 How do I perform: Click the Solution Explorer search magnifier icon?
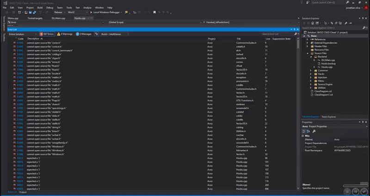coord(364,28)
